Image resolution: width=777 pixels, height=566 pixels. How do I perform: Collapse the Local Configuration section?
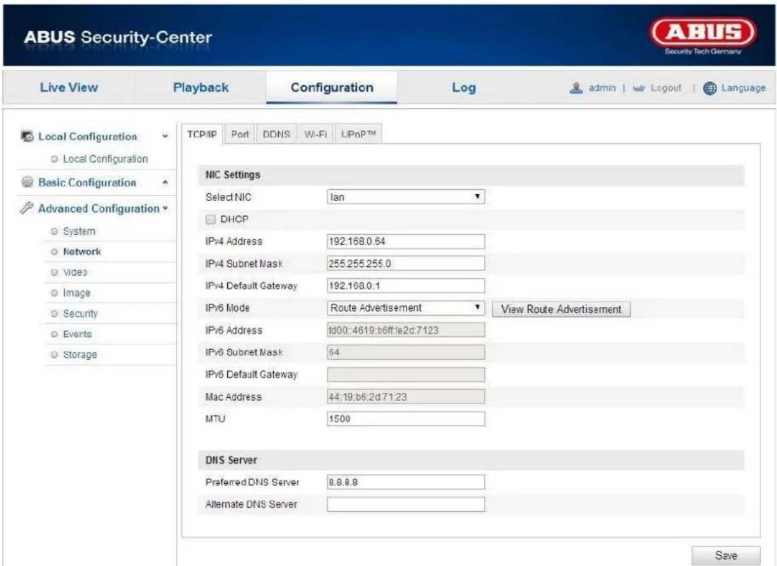point(165,137)
